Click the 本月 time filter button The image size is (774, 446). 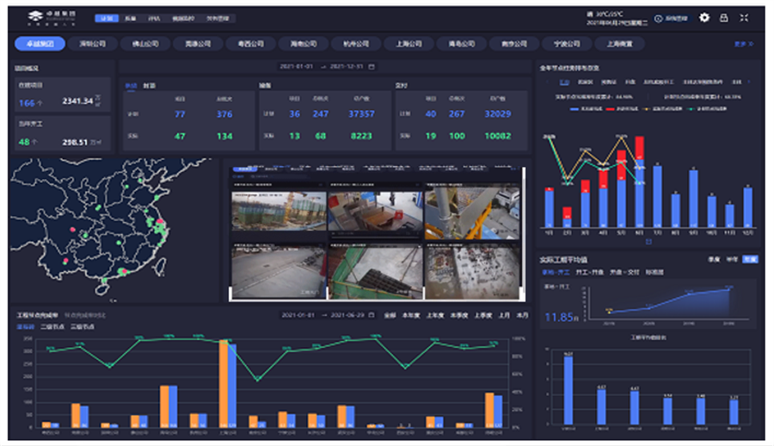522,315
